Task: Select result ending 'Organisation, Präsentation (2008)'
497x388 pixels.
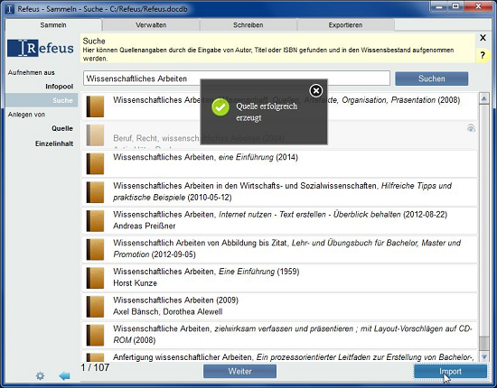Action: coord(279,106)
